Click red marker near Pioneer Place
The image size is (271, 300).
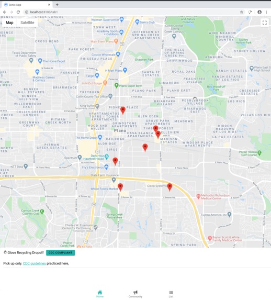tap(123, 110)
